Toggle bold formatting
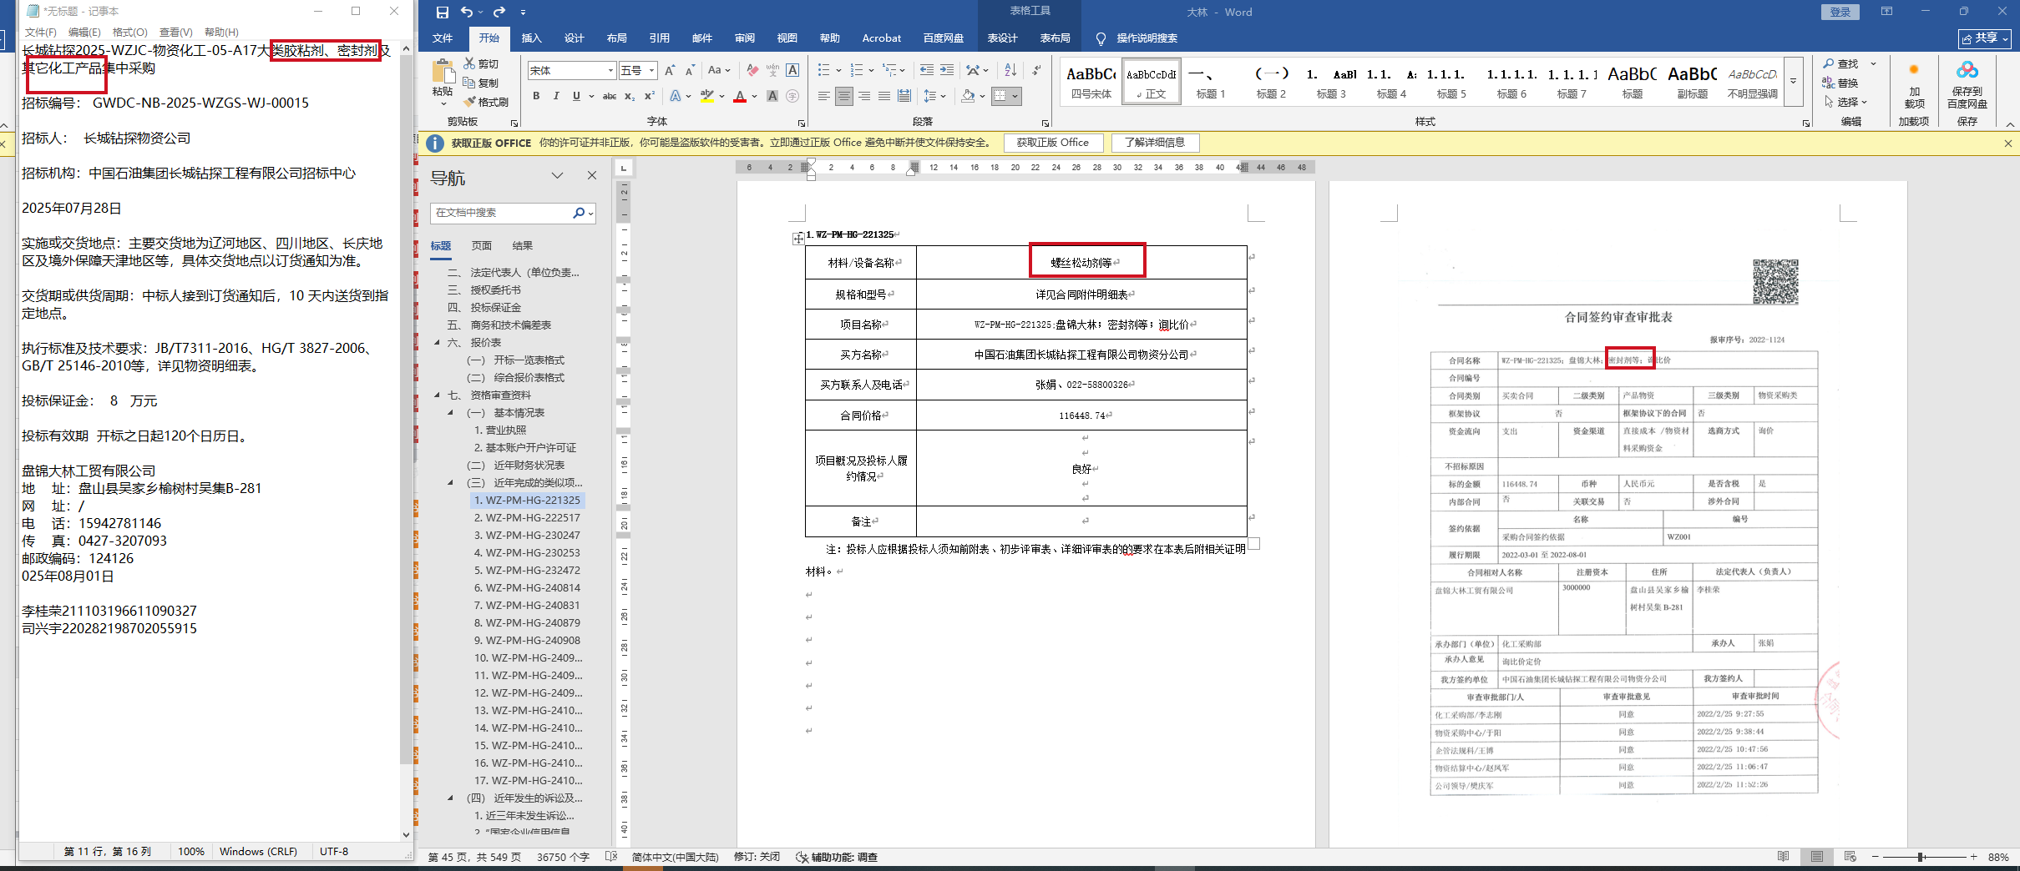The height and width of the screenshot is (871, 2020). [x=536, y=96]
